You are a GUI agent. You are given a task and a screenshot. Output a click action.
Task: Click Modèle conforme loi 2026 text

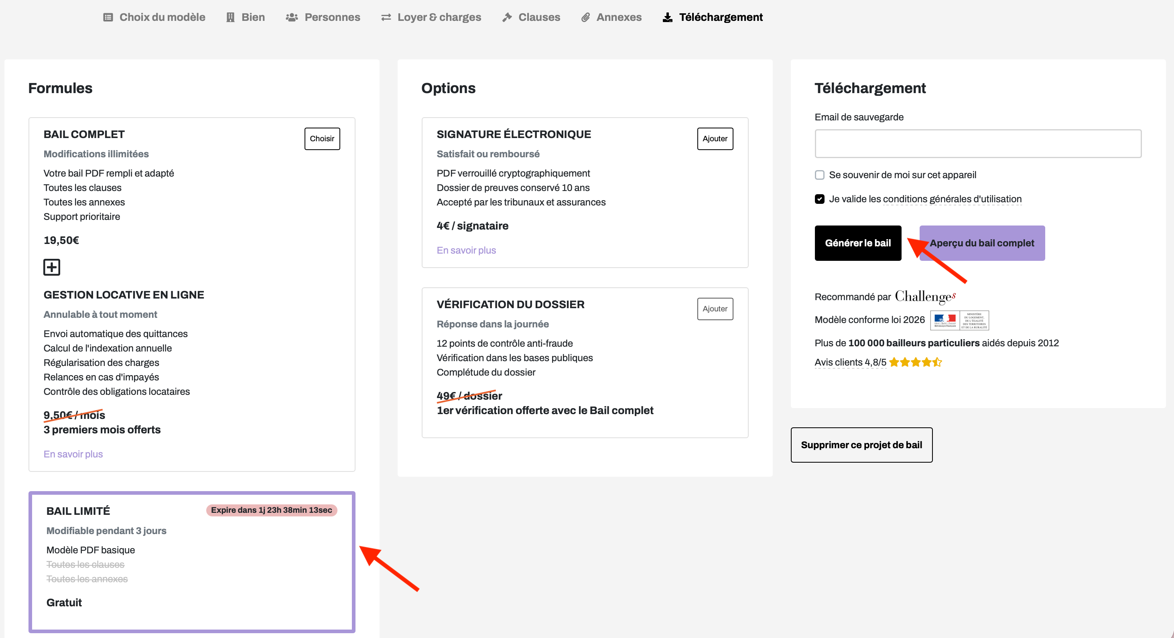(869, 320)
